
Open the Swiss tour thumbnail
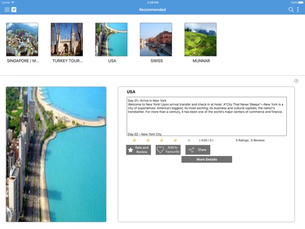(x=156, y=39)
